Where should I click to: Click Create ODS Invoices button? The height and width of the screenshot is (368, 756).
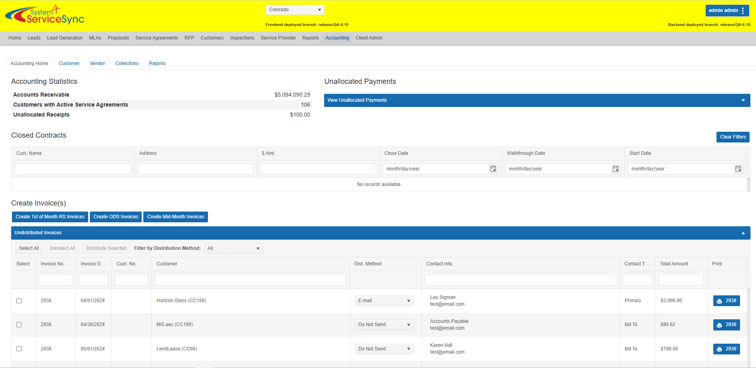click(116, 217)
